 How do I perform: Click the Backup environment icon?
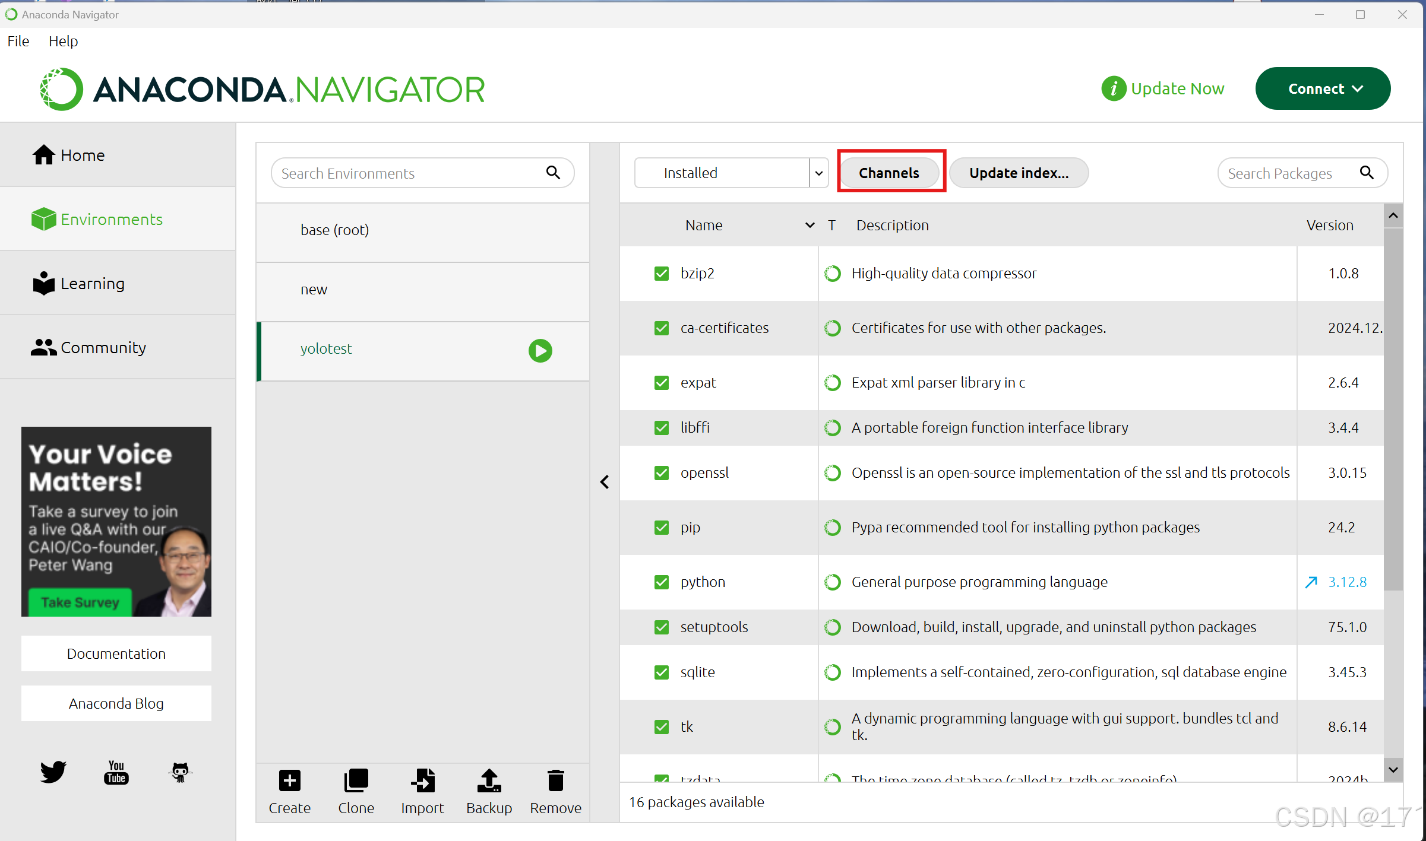[489, 780]
